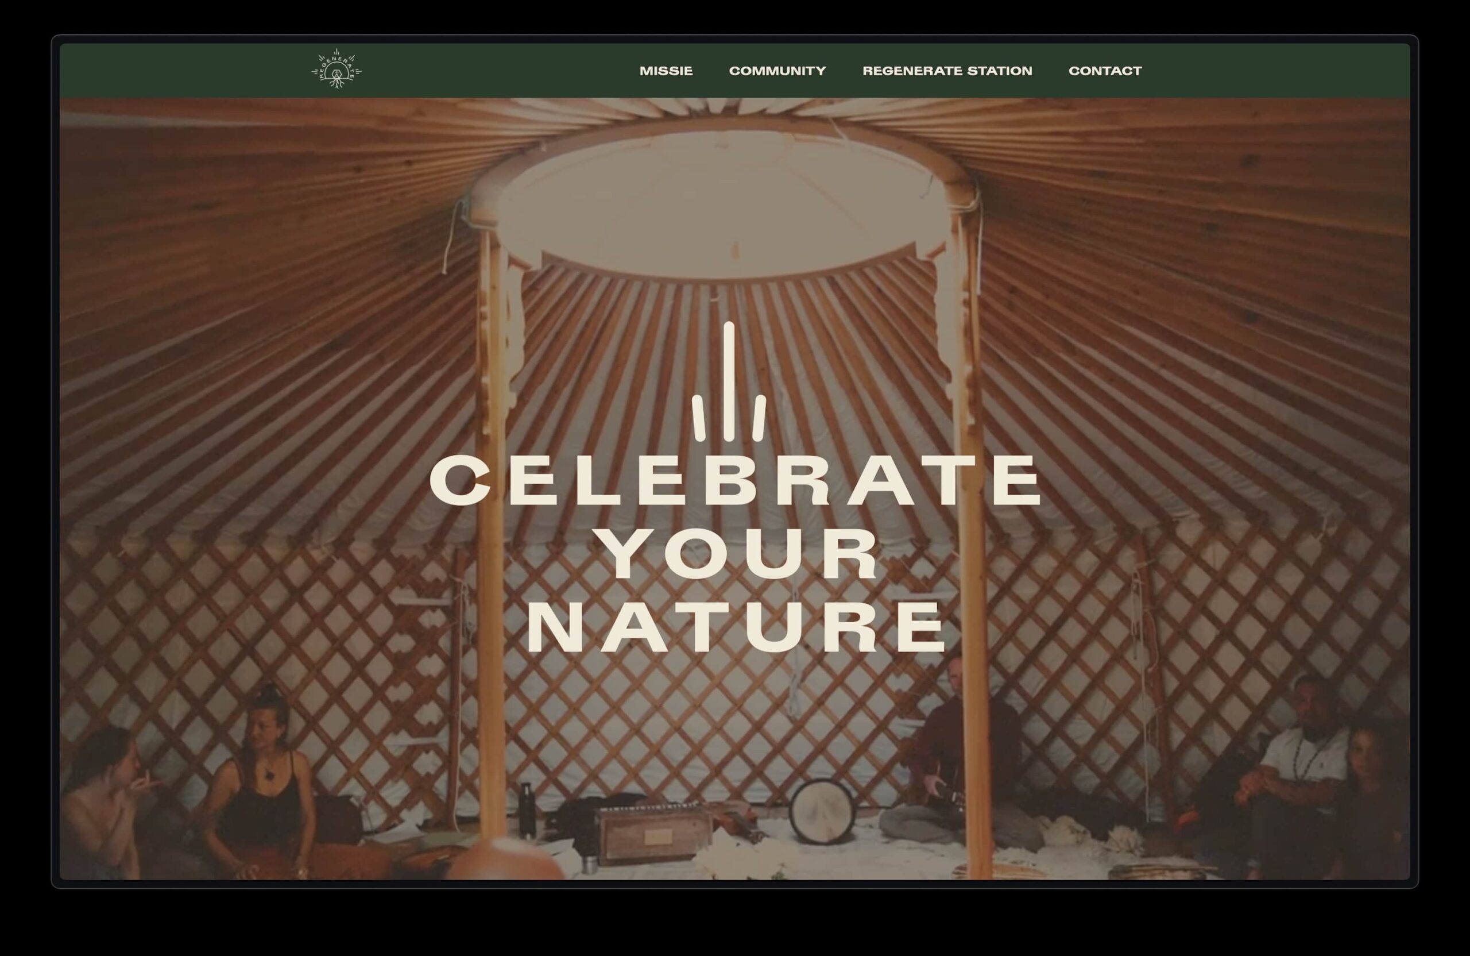
Task: Open the REGENERATE STATION link
Action: [x=947, y=71]
